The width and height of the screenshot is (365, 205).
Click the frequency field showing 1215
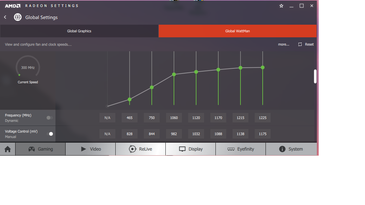click(240, 118)
